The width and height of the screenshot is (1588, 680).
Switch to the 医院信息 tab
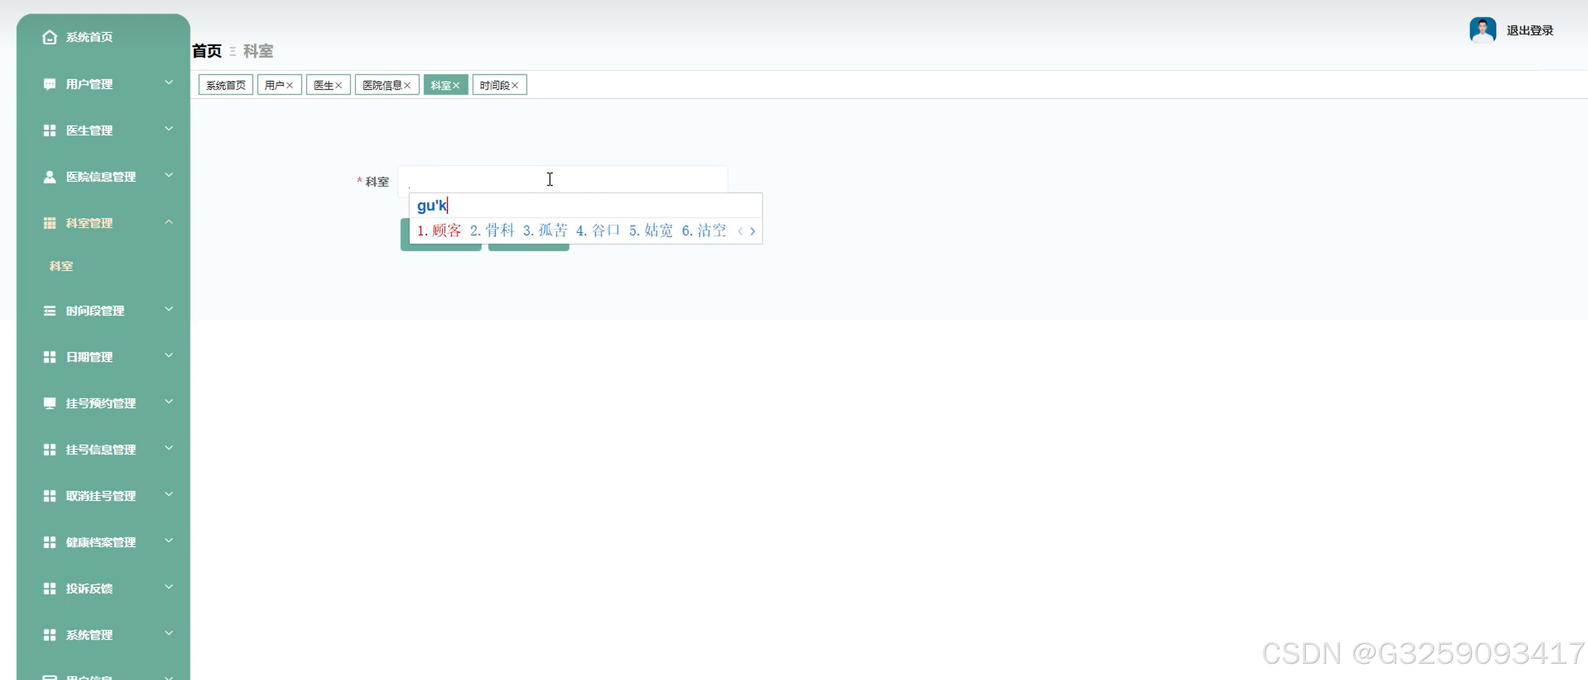pyautogui.click(x=381, y=85)
